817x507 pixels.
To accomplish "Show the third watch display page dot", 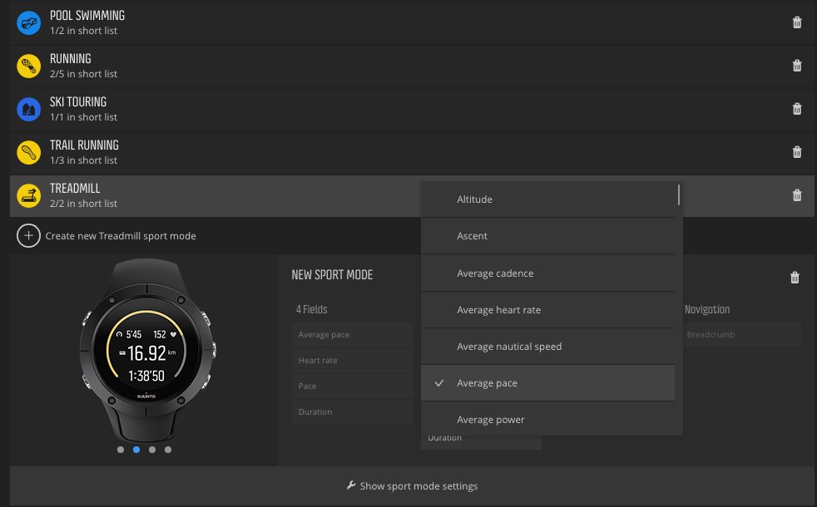I will (x=152, y=450).
